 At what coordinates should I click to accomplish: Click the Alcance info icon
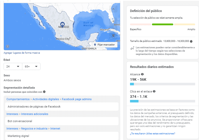coord(142,74)
